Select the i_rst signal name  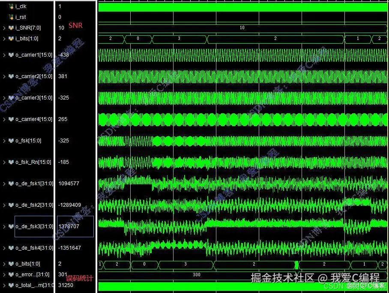pyautogui.click(x=21, y=17)
